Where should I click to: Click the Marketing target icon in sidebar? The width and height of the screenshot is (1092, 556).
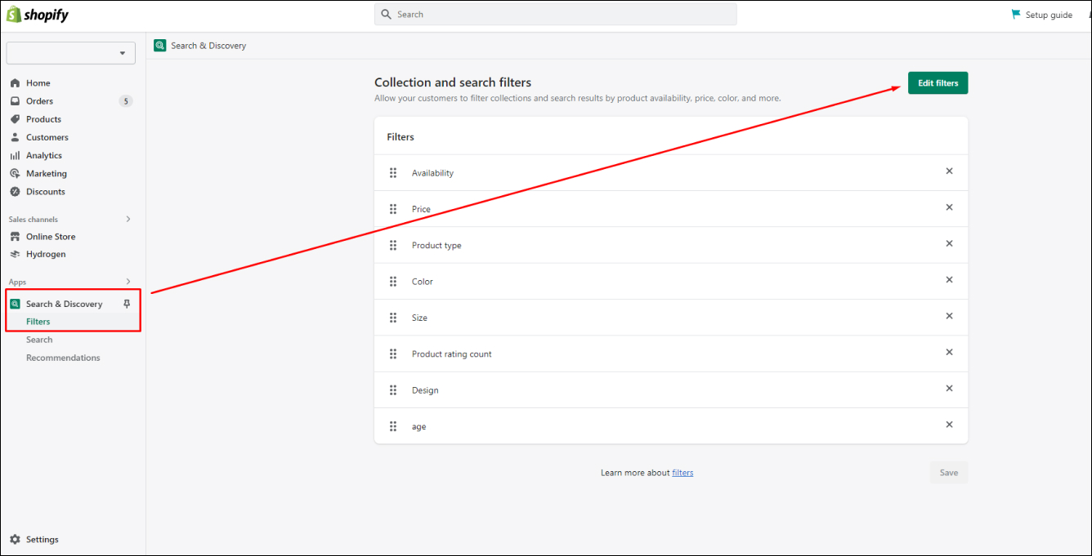15,173
